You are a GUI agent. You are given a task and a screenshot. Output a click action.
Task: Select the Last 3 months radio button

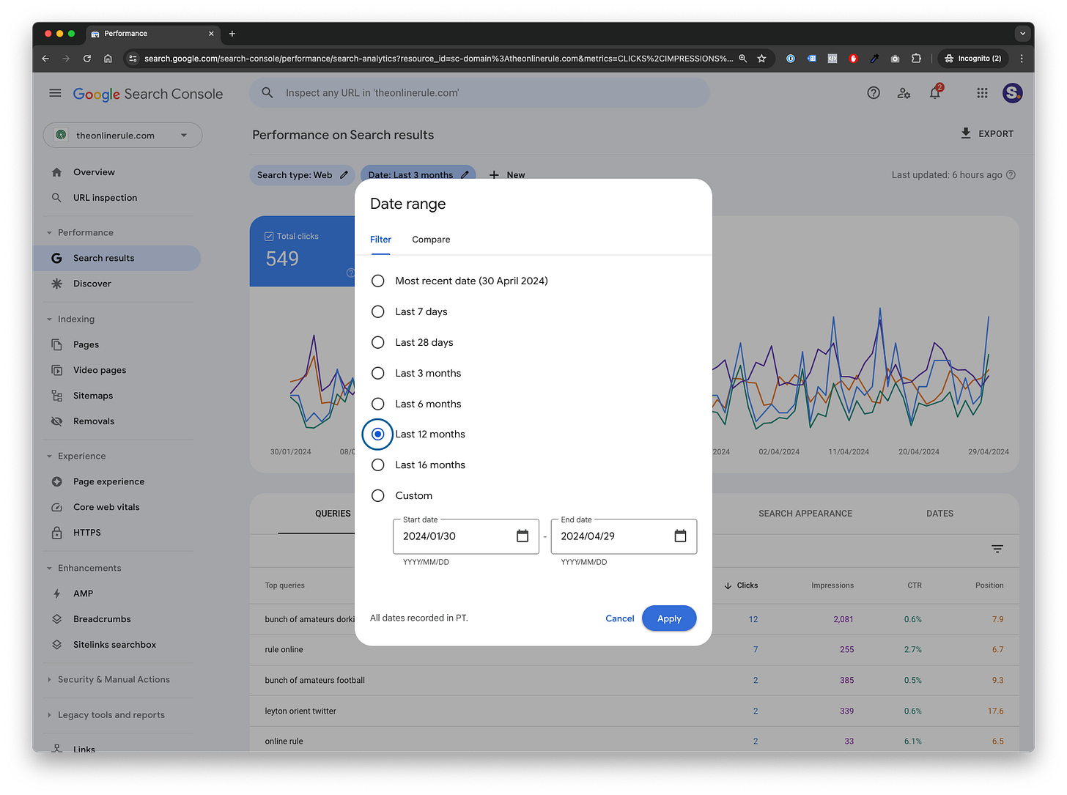click(378, 373)
